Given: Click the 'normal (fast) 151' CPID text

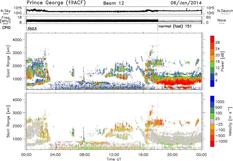Looking at the screenshot, I should tap(175, 26).
